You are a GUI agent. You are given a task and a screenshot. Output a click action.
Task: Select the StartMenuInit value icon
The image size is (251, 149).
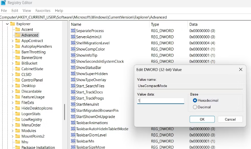tap(73, 104)
